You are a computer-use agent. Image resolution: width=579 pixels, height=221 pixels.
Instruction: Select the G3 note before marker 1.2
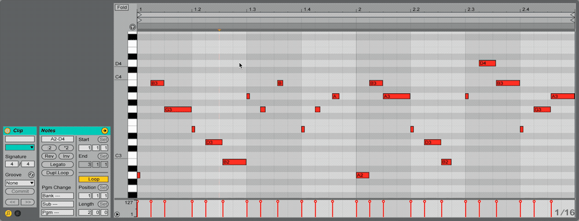pos(178,109)
